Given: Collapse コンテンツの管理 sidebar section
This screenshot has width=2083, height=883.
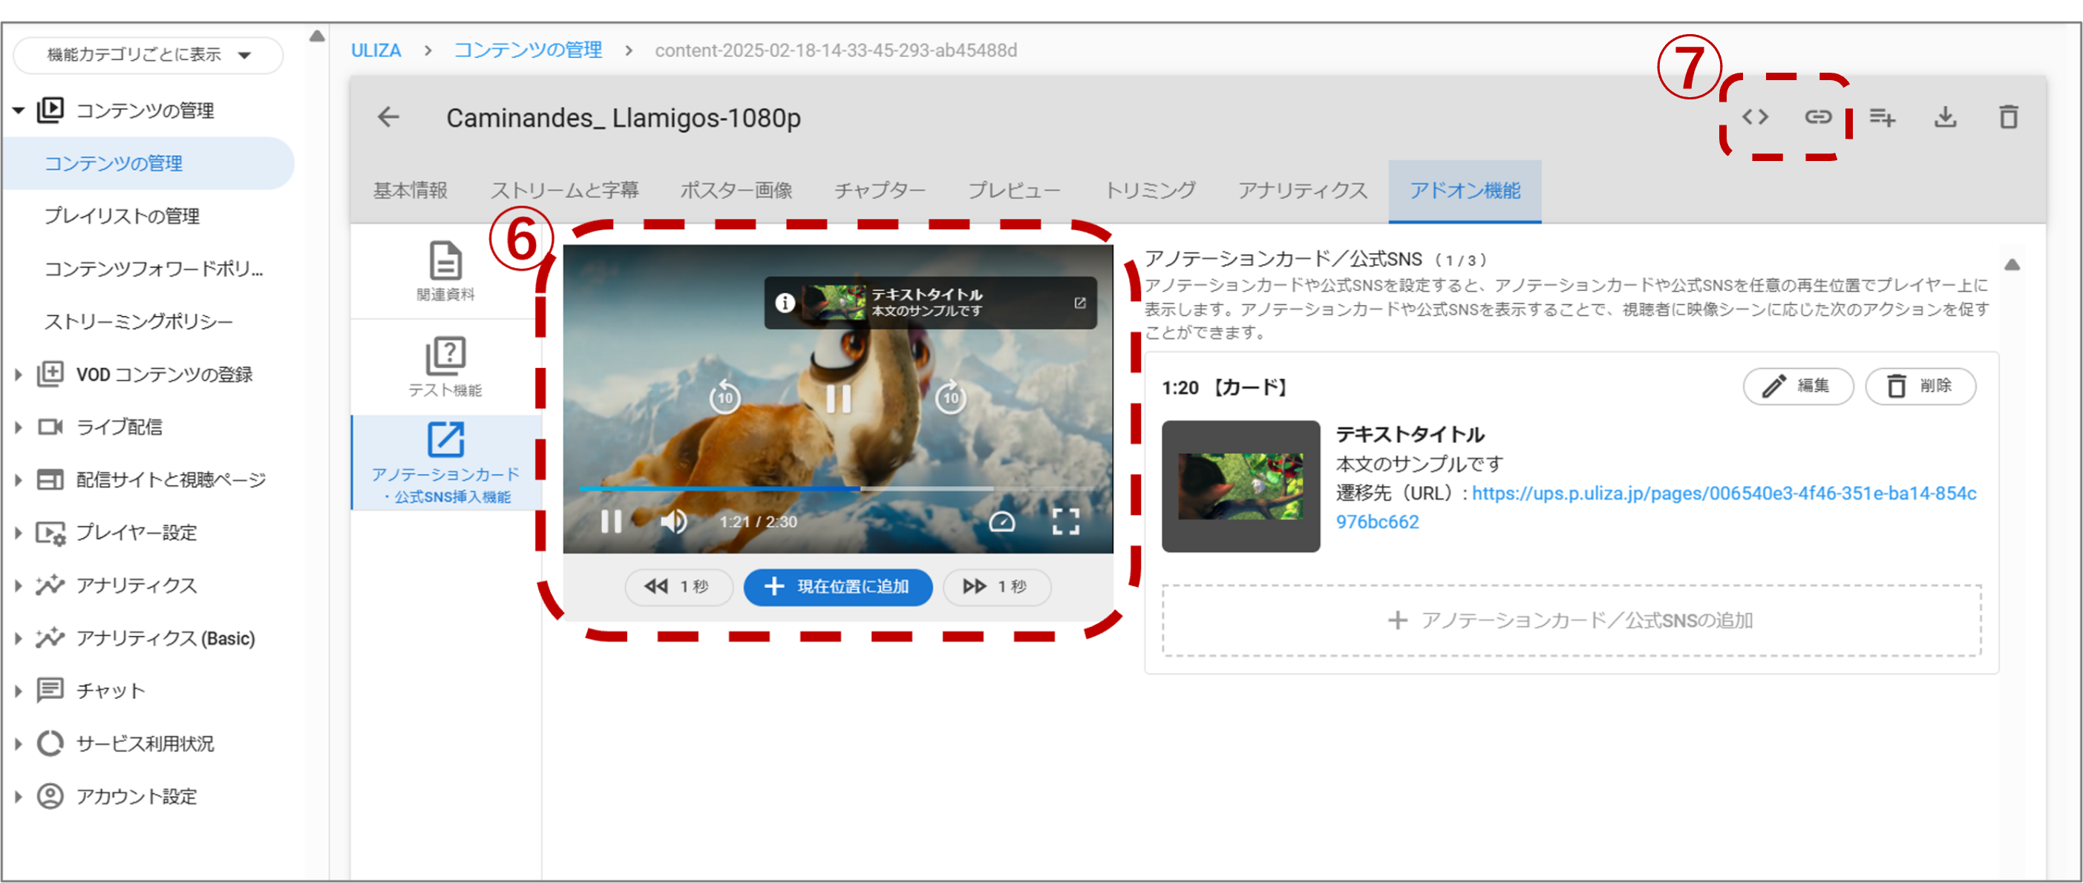Looking at the screenshot, I should (18, 111).
